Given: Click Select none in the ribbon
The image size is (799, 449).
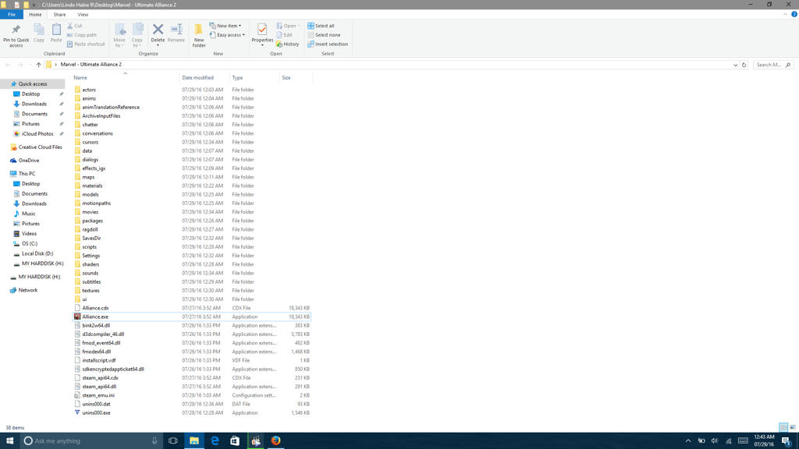Looking at the screenshot, I should [324, 35].
